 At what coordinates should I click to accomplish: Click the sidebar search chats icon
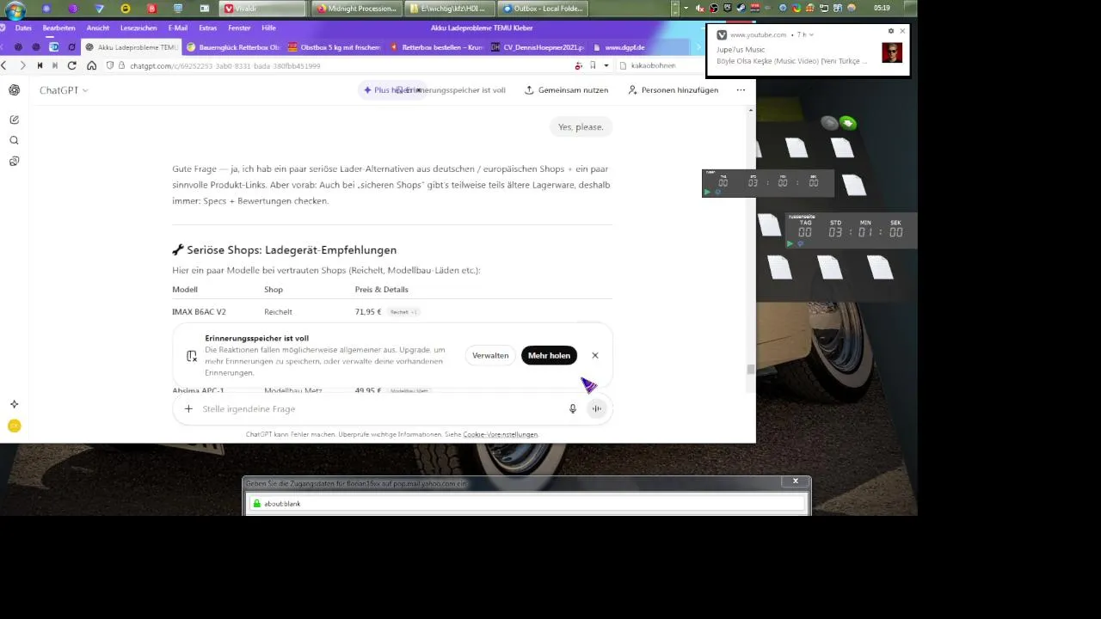pos(14,140)
